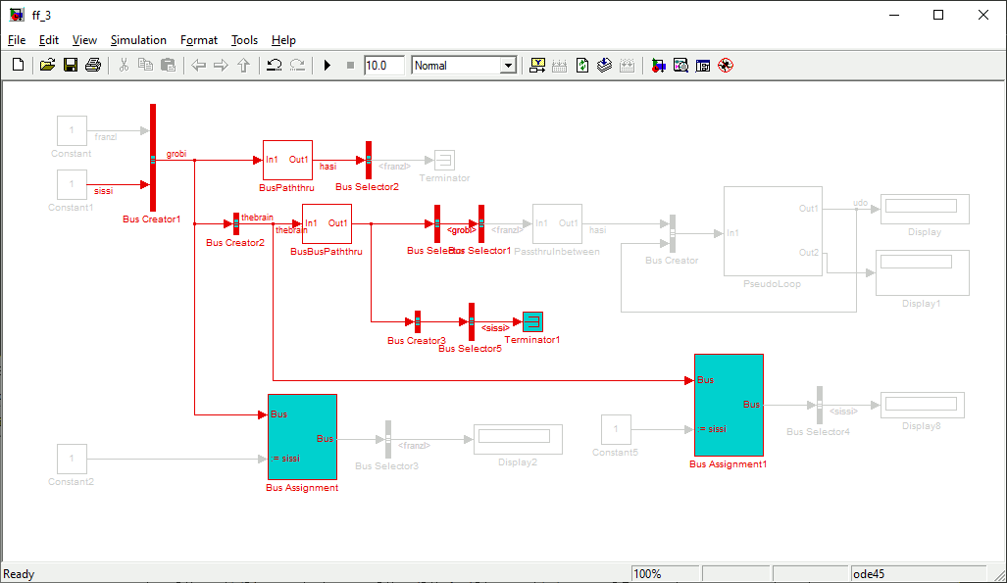Select the Bus Creator2 block

(x=236, y=224)
